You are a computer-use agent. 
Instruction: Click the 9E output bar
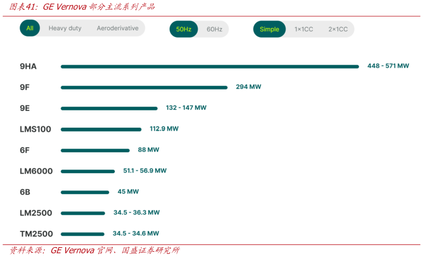[x=109, y=108]
